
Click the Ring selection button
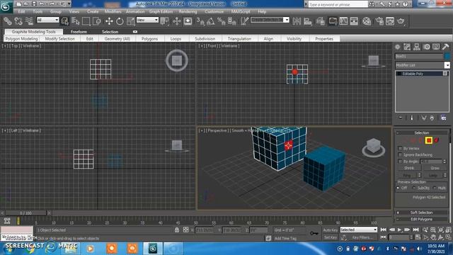pyautogui.click(x=406, y=175)
